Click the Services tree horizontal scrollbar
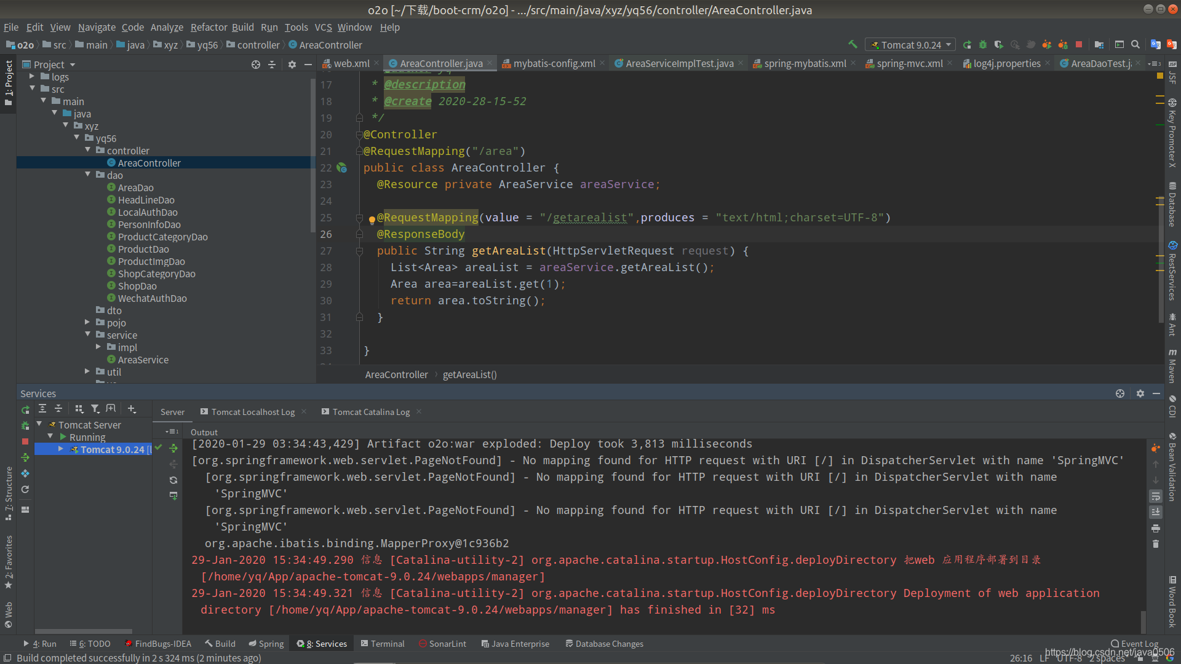Image resolution: width=1181 pixels, height=664 pixels. click(83, 631)
